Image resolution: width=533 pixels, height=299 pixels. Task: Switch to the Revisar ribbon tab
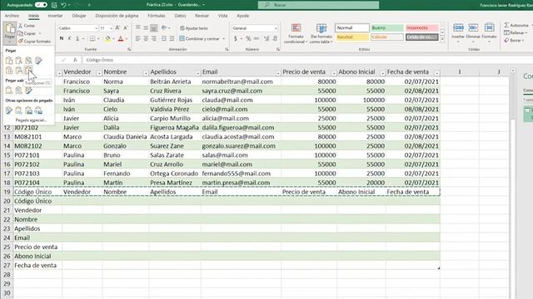click(202, 16)
